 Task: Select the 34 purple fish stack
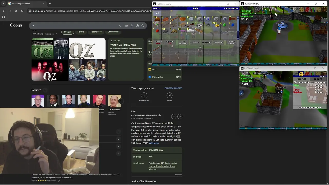click(182, 31)
